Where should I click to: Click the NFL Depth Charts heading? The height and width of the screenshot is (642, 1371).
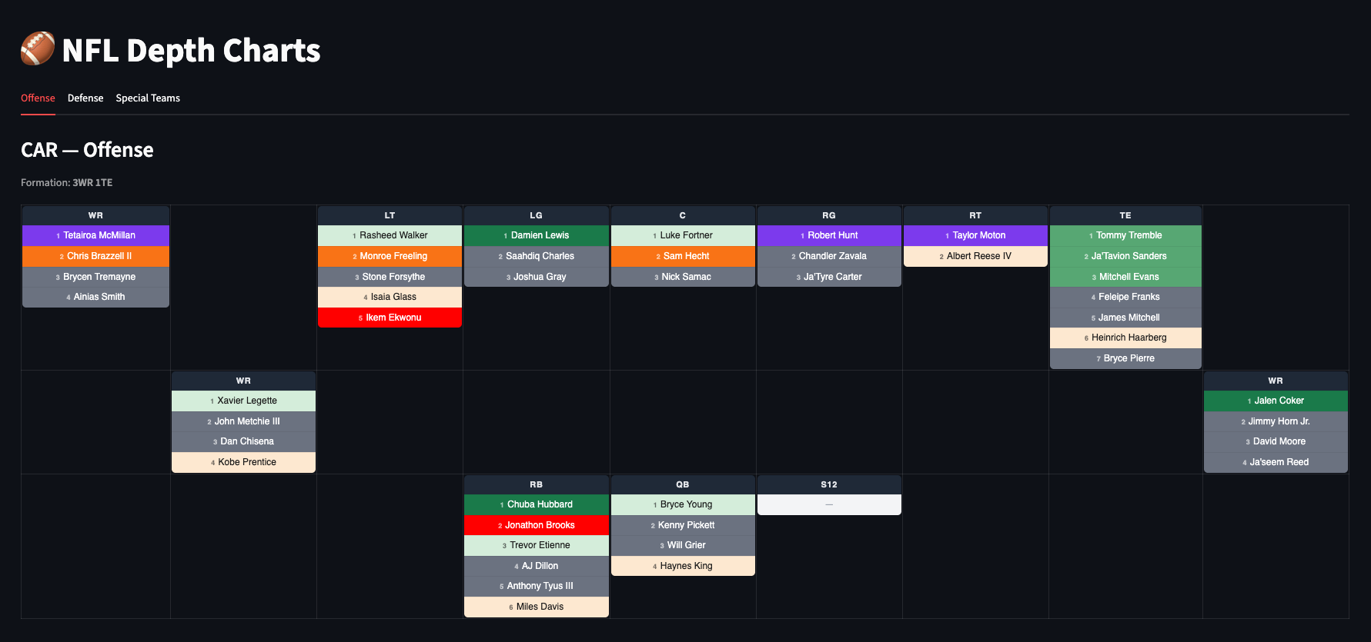coord(191,50)
